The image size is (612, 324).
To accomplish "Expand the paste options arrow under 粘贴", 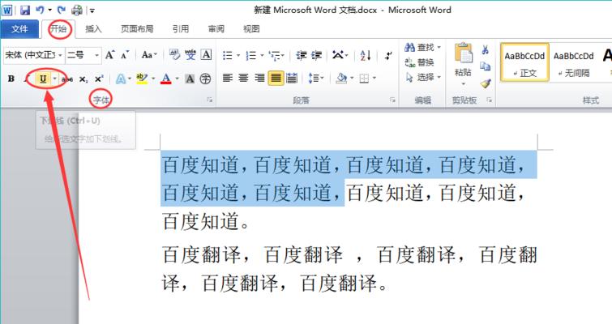I will (464, 83).
